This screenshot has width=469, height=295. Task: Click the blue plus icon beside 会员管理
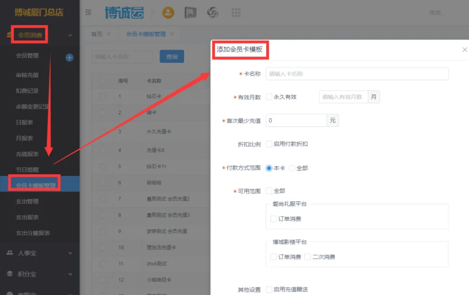pos(69,58)
